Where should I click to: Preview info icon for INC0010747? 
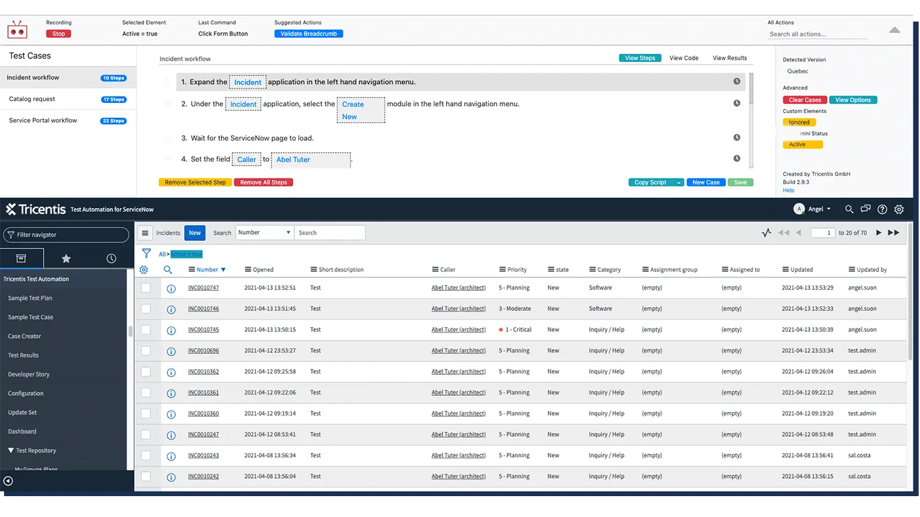[171, 288]
